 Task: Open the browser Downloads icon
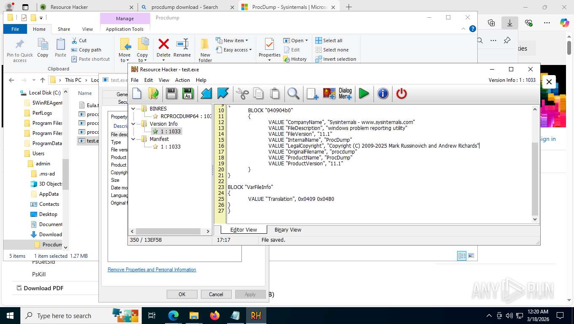pos(510,23)
